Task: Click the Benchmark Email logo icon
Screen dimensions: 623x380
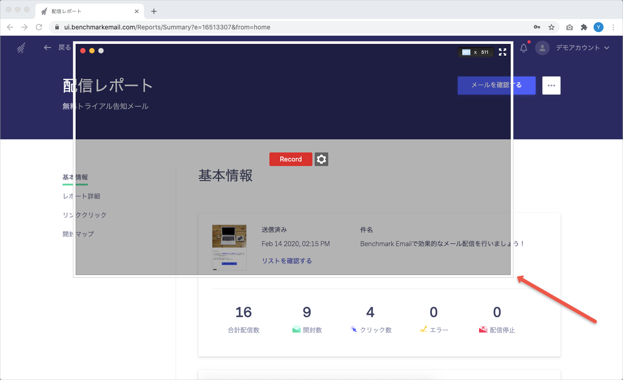Action: [21, 48]
